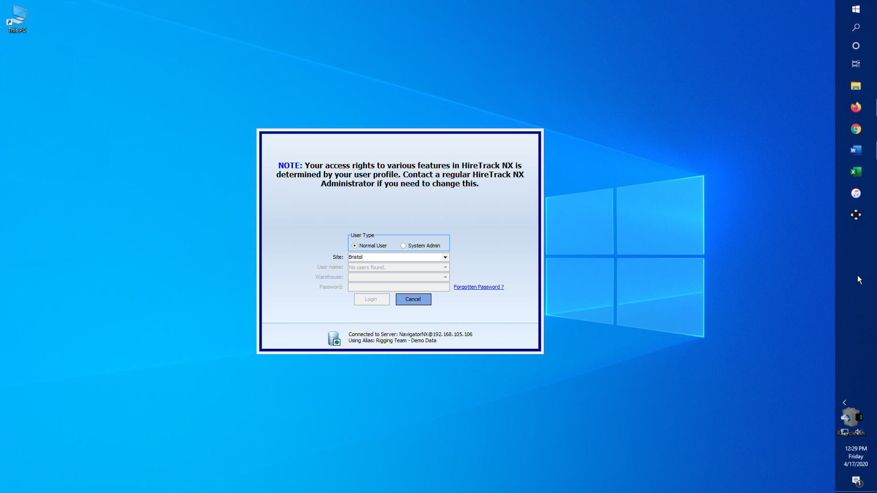The height and width of the screenshot is (493, 877).
Task: Click the database server icon in login dialog
Action: pyautogui.click(x=334, y=338)
